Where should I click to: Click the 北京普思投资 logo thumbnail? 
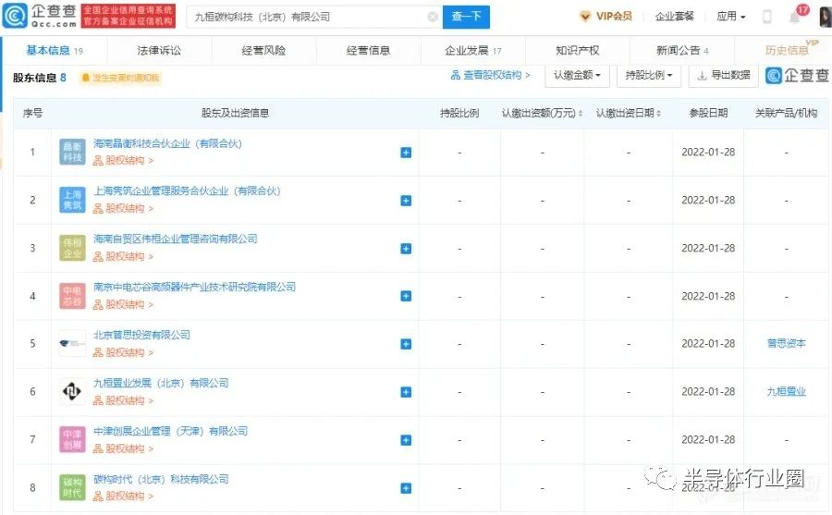[72, 344]
